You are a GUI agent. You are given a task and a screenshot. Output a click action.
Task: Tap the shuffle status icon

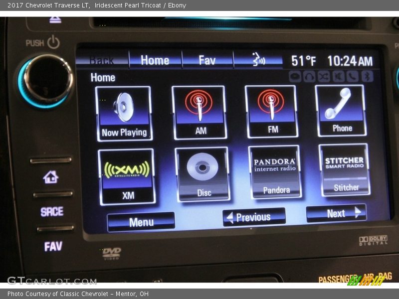(323, 76)
